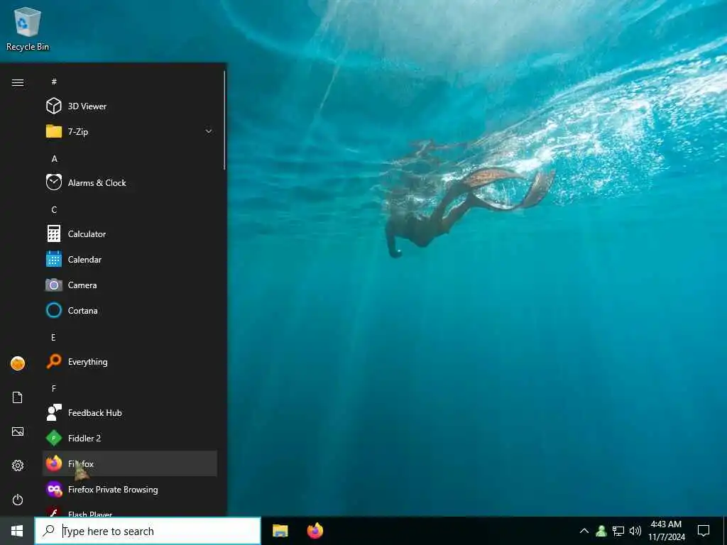Open the Calendar app

coord(129,260)
